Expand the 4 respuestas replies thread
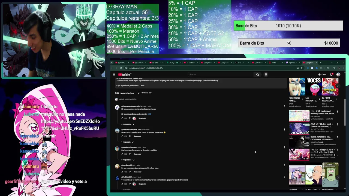This screenshot has width=349, height=196. [x=128, y=124]
